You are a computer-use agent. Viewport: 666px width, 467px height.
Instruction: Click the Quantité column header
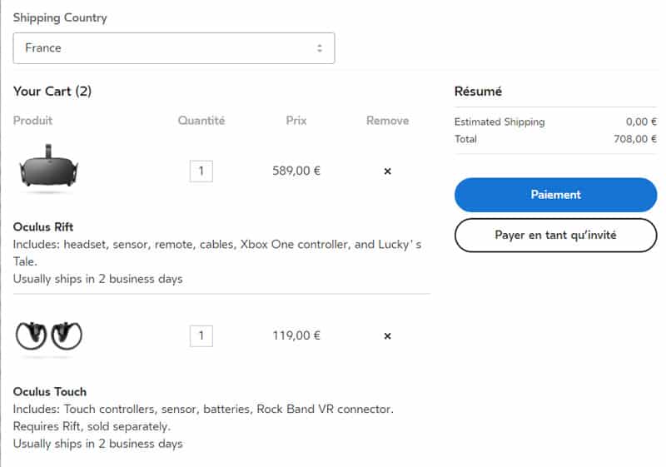[201, 121]
